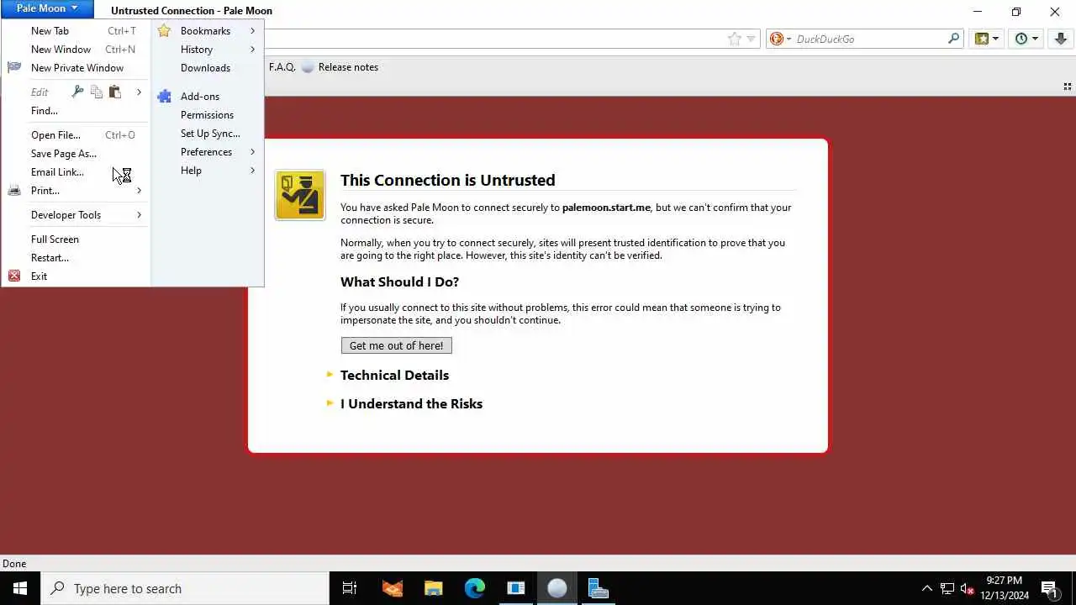Expand the Edit row arrow
This screenshot has width=1076, height=605.
point(140,92)
